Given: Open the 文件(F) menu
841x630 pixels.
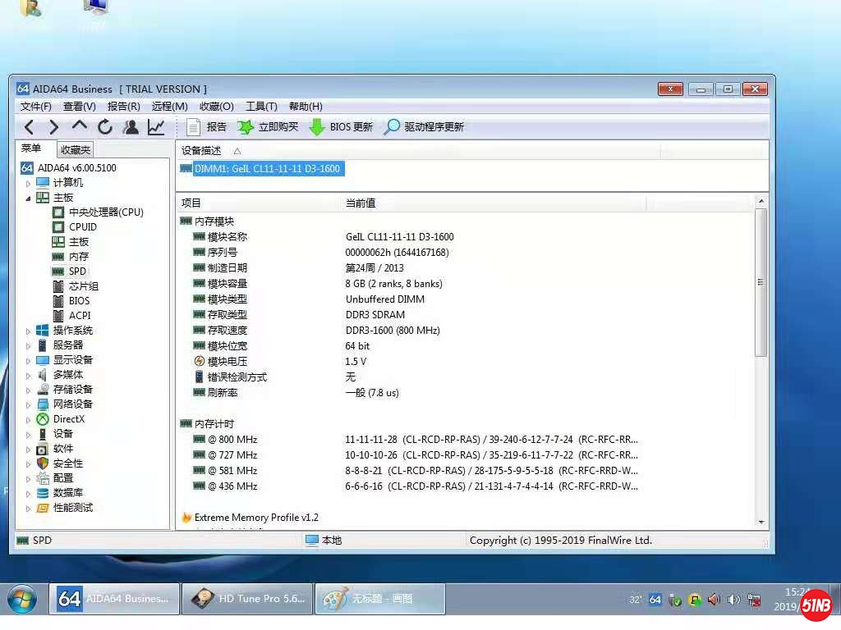Looking at the screenshot, I should click(x=35, y=107).
